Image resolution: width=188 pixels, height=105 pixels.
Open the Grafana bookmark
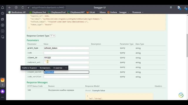click(x=112, y=12)
